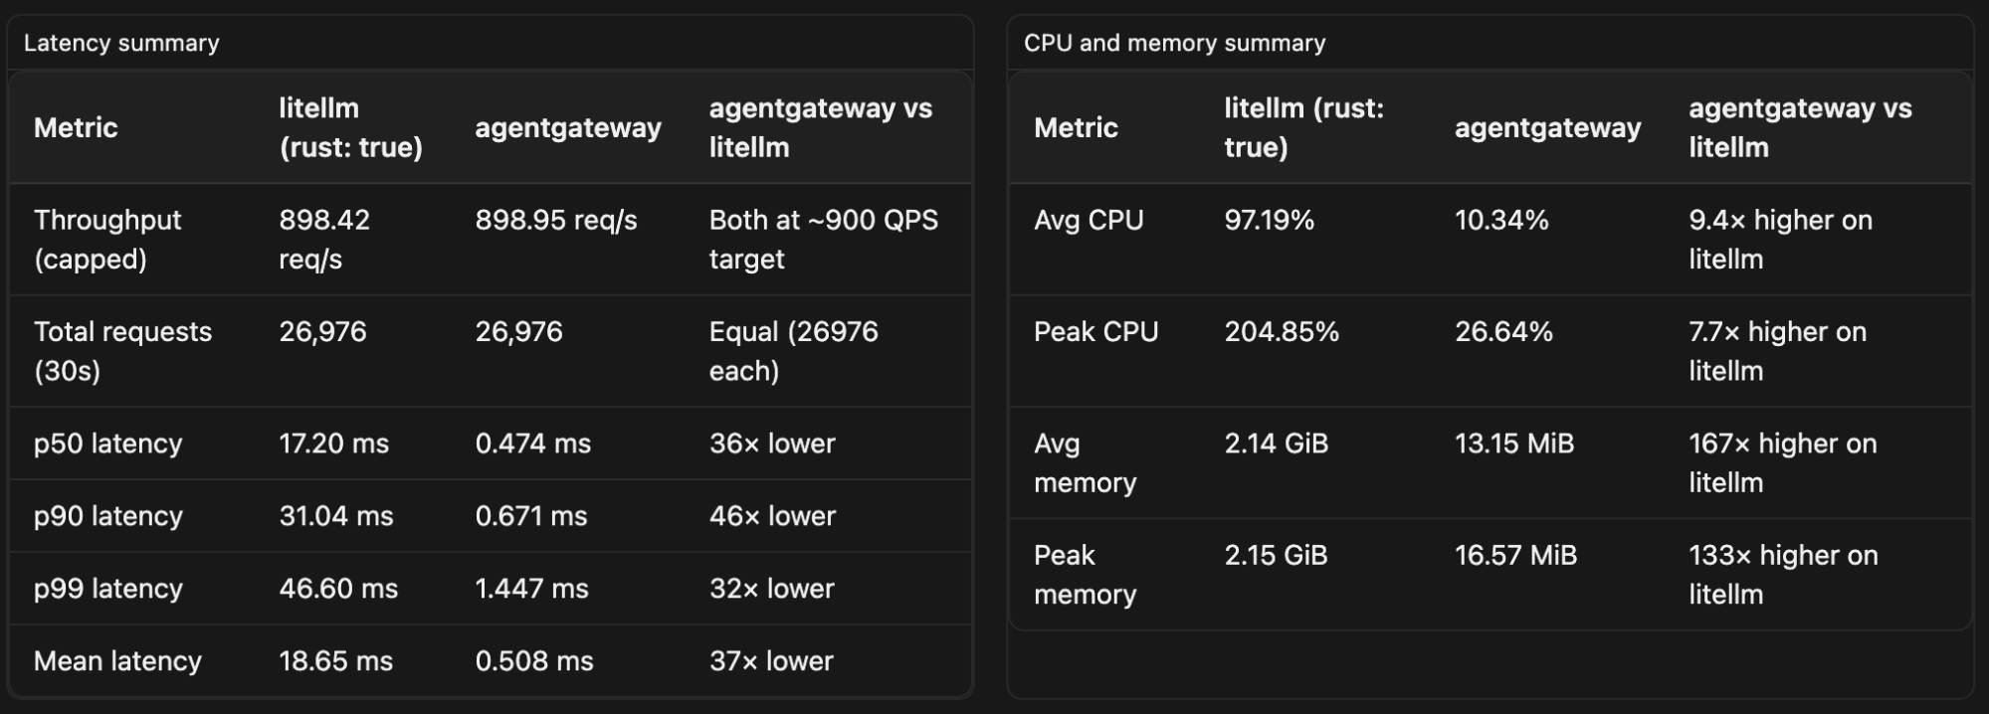Select the 167× higher on litellm cell

coord(1782,462)
